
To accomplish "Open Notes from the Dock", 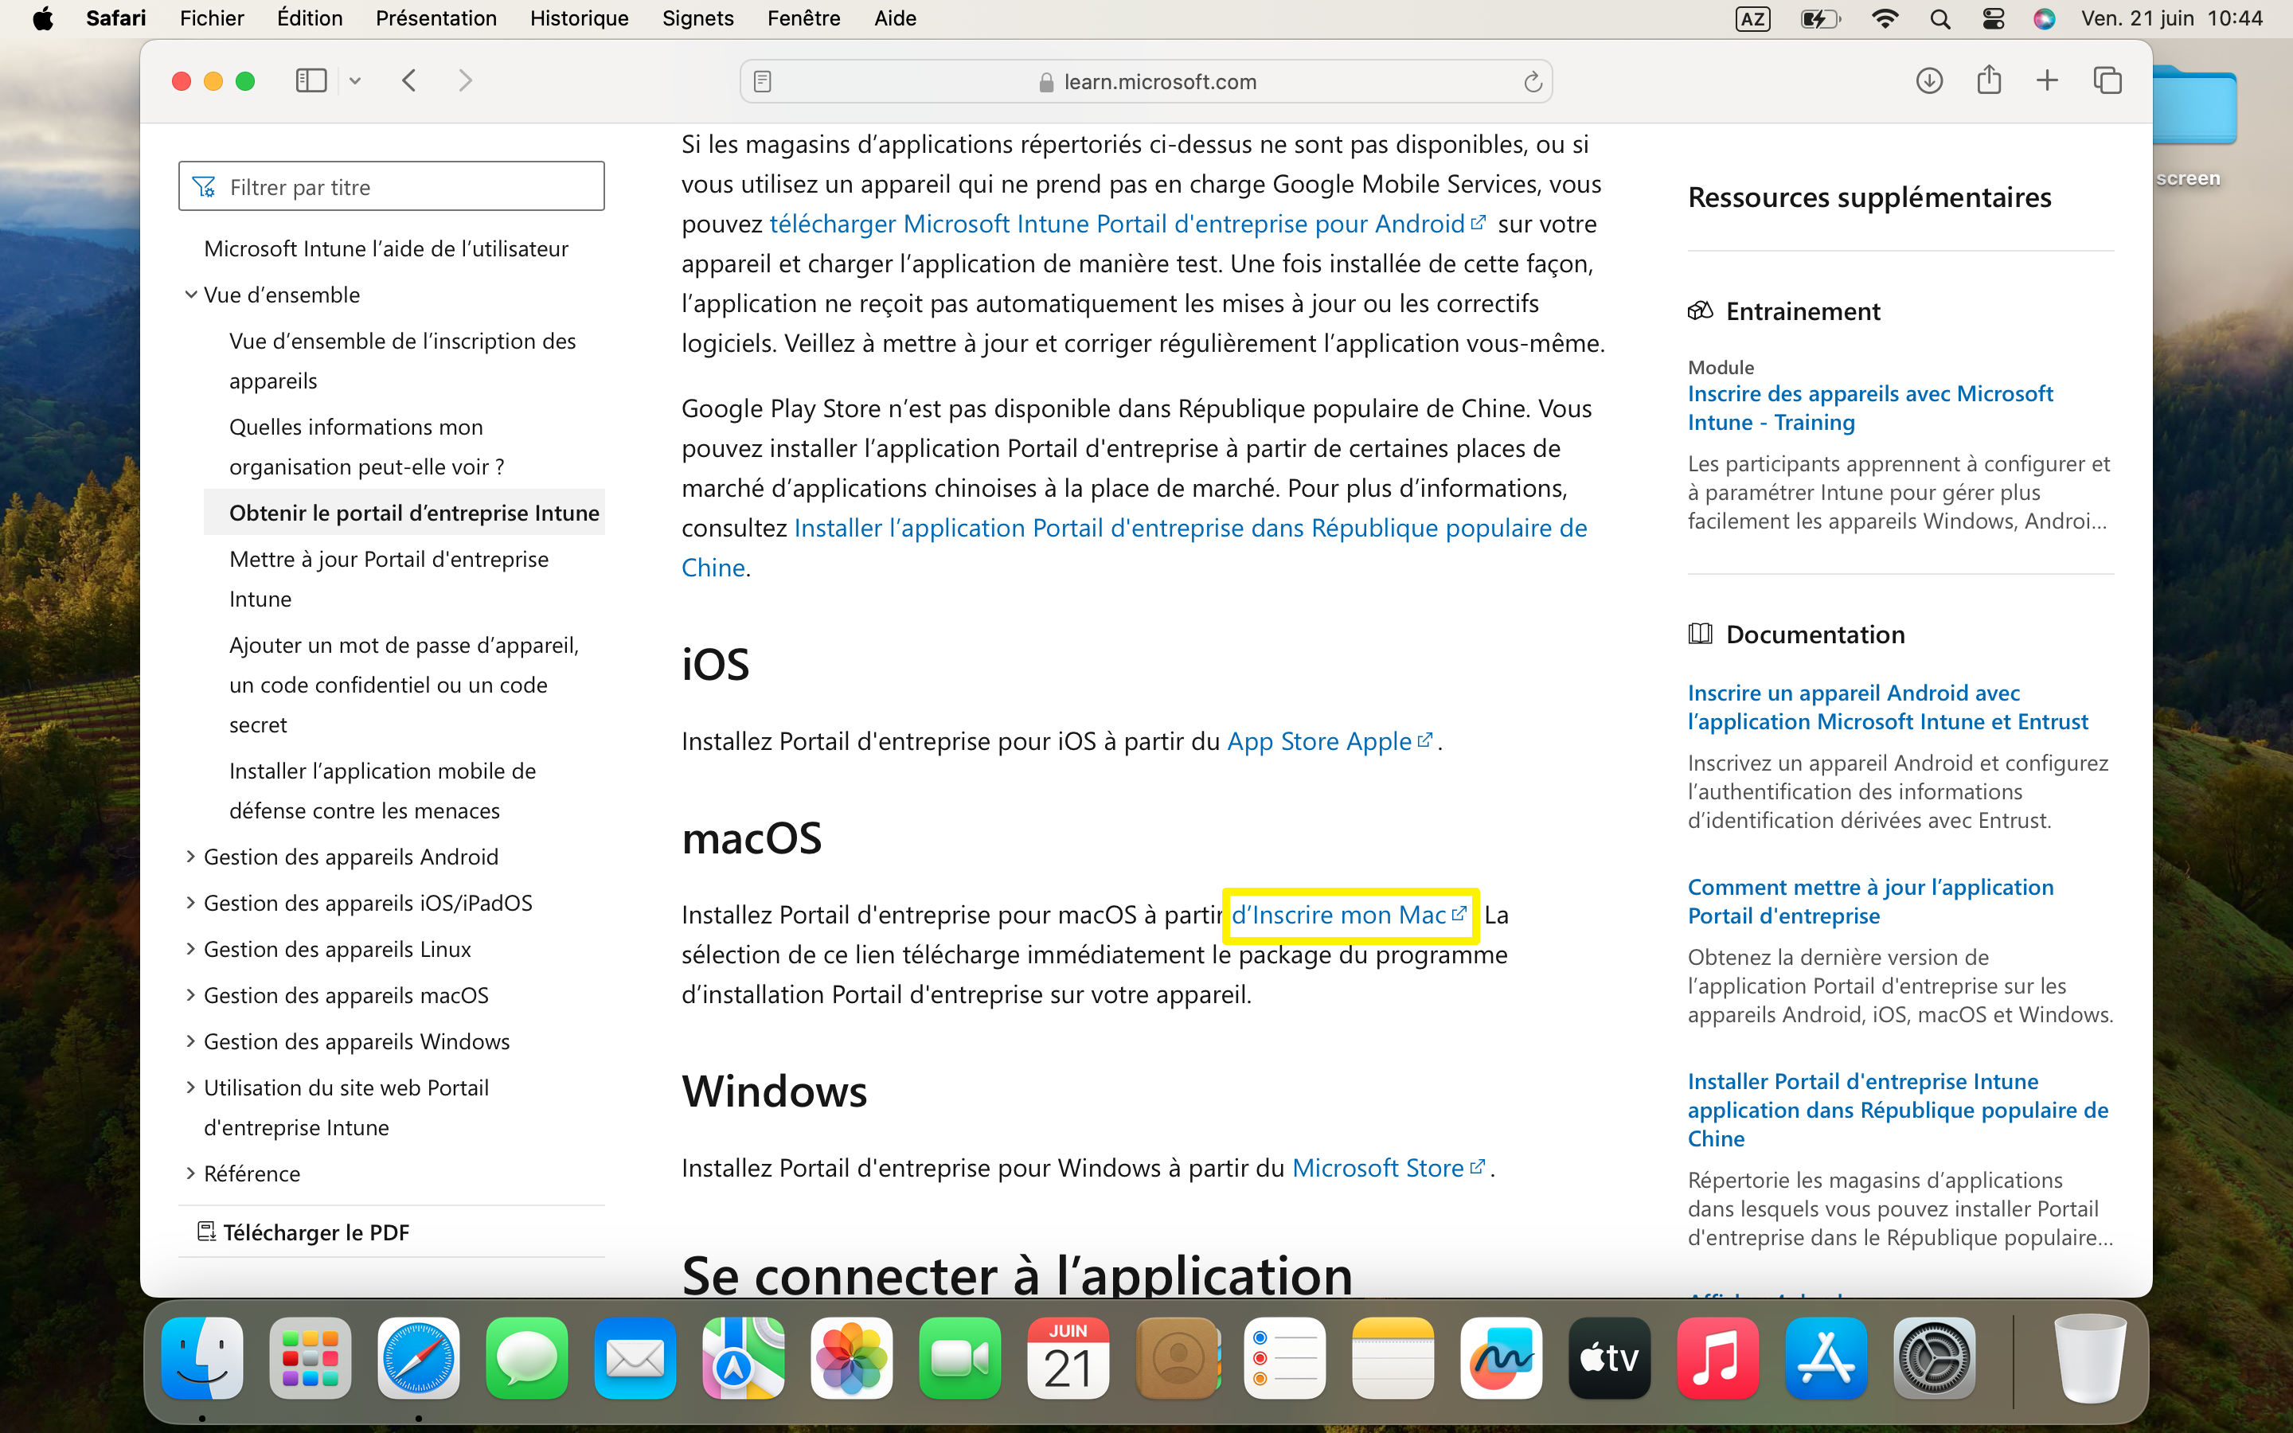I will (1393, 1358).
